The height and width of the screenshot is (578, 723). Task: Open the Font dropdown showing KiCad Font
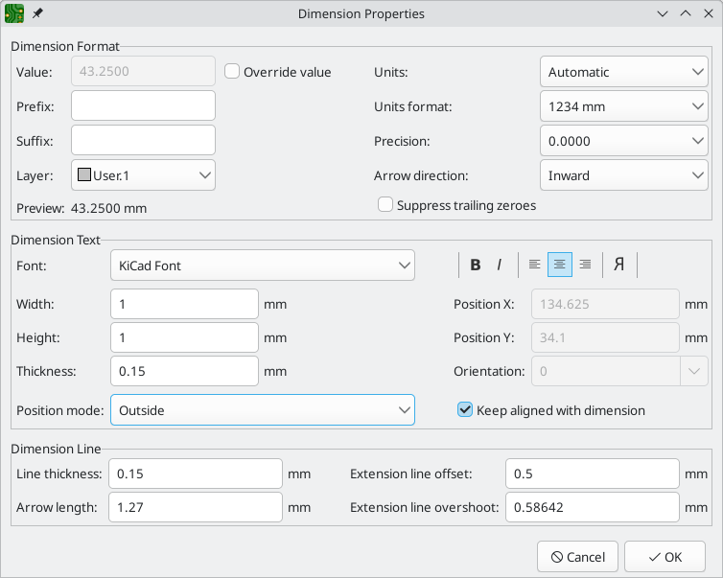tap(263, 265)
